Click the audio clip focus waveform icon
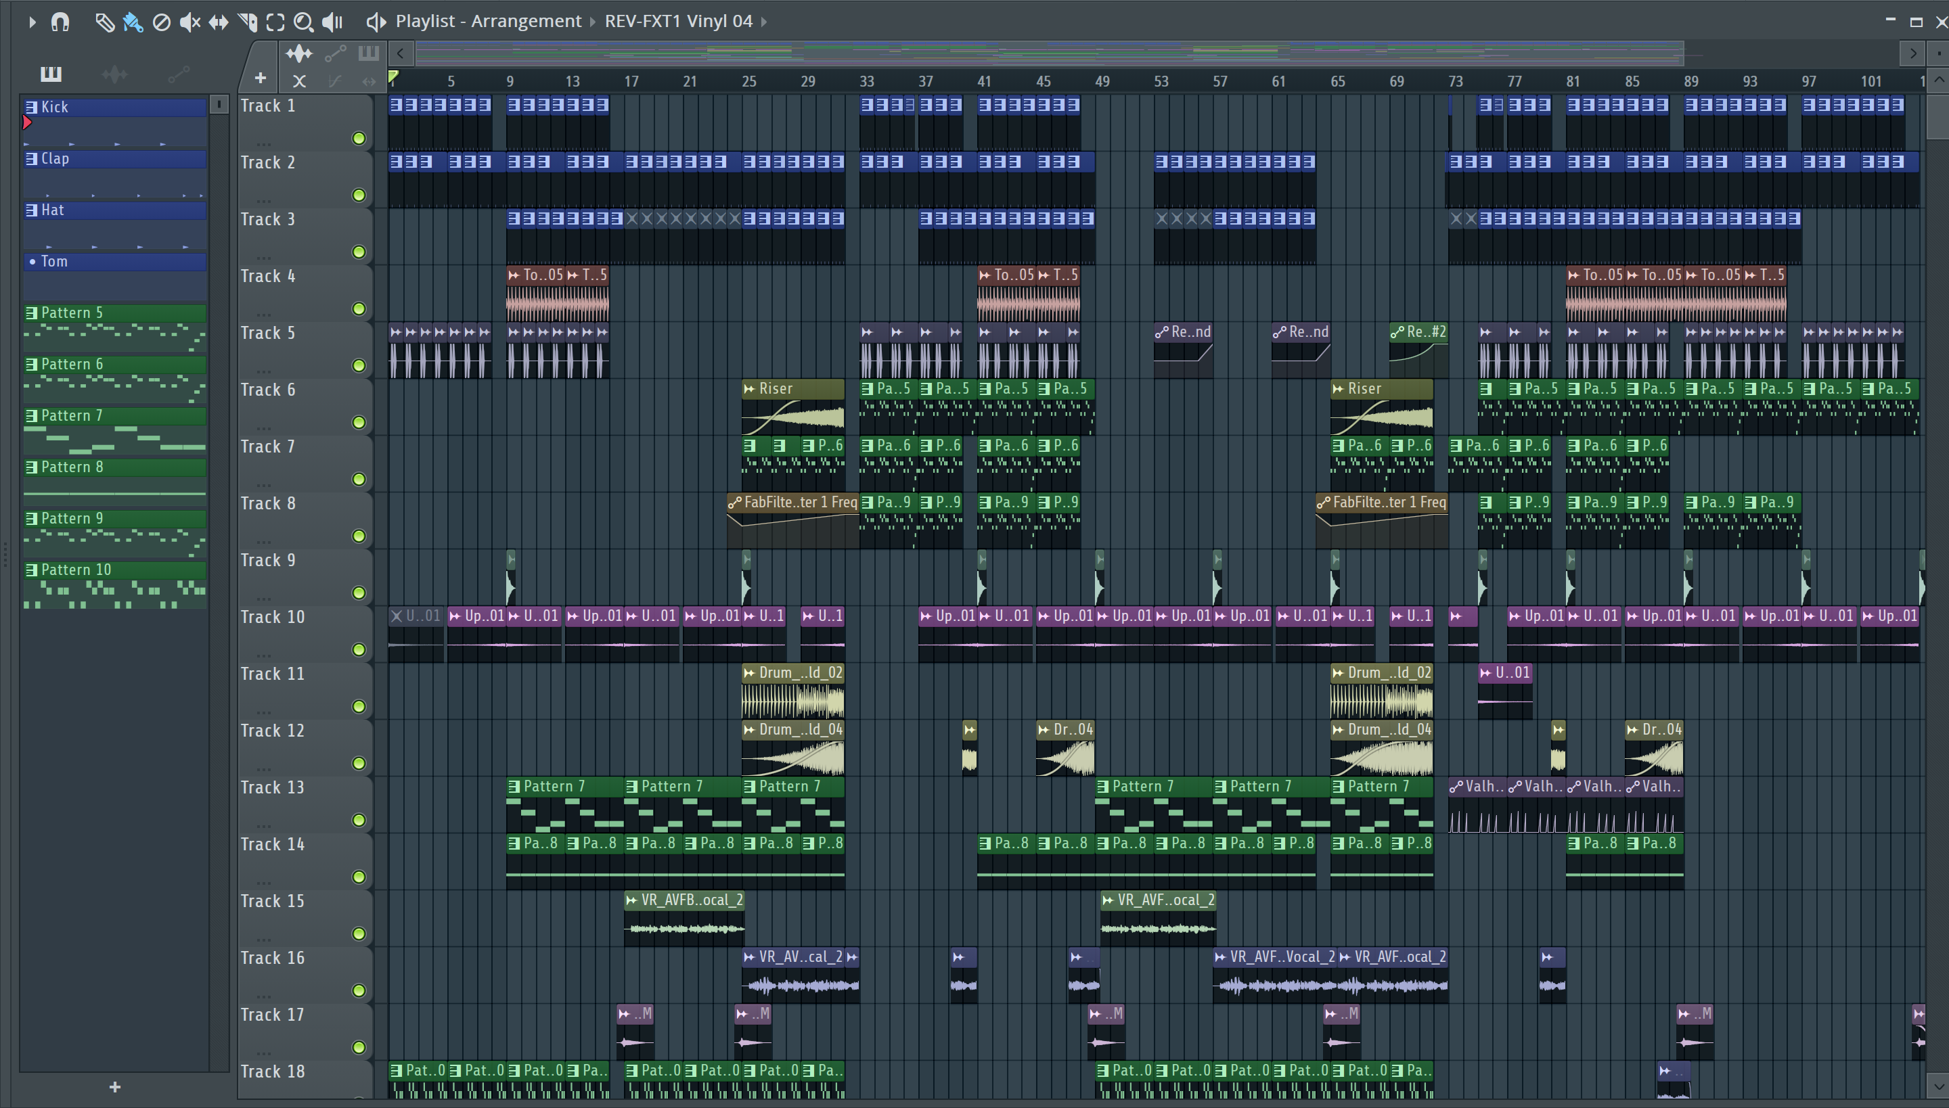Image resolution: width=1949 pixels, height=1108 pixels. 298,53
